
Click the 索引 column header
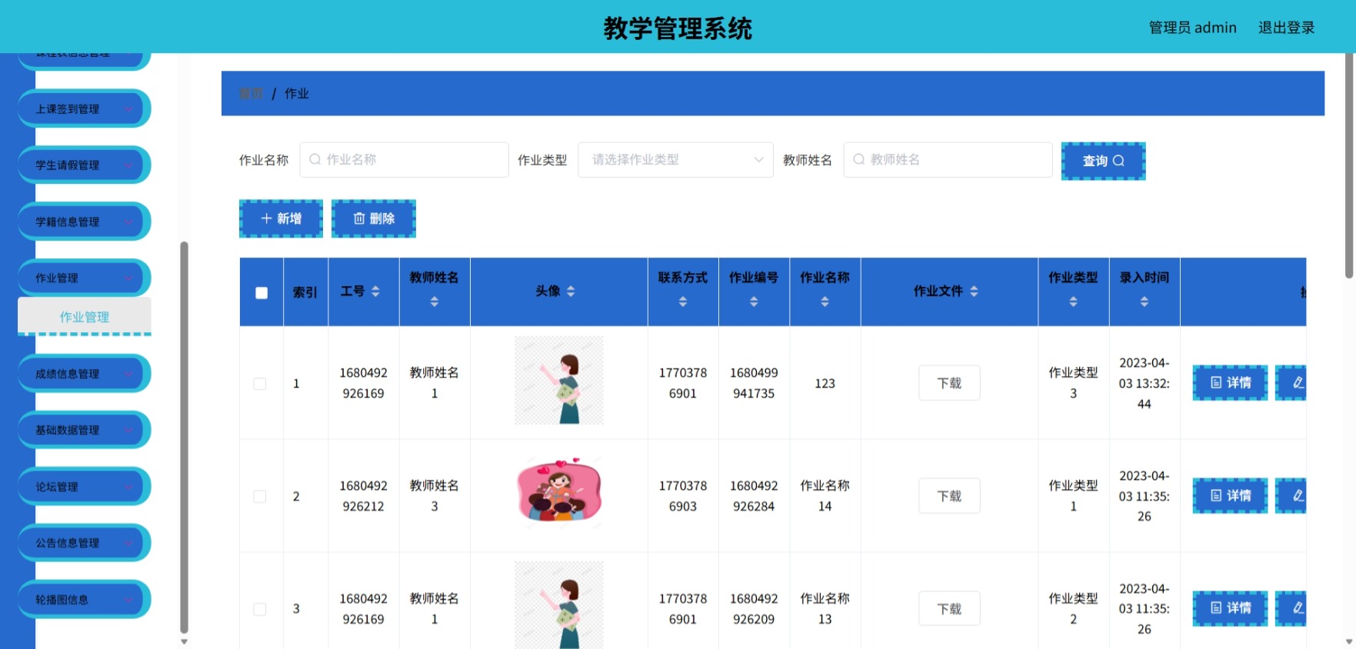point(305,292)
